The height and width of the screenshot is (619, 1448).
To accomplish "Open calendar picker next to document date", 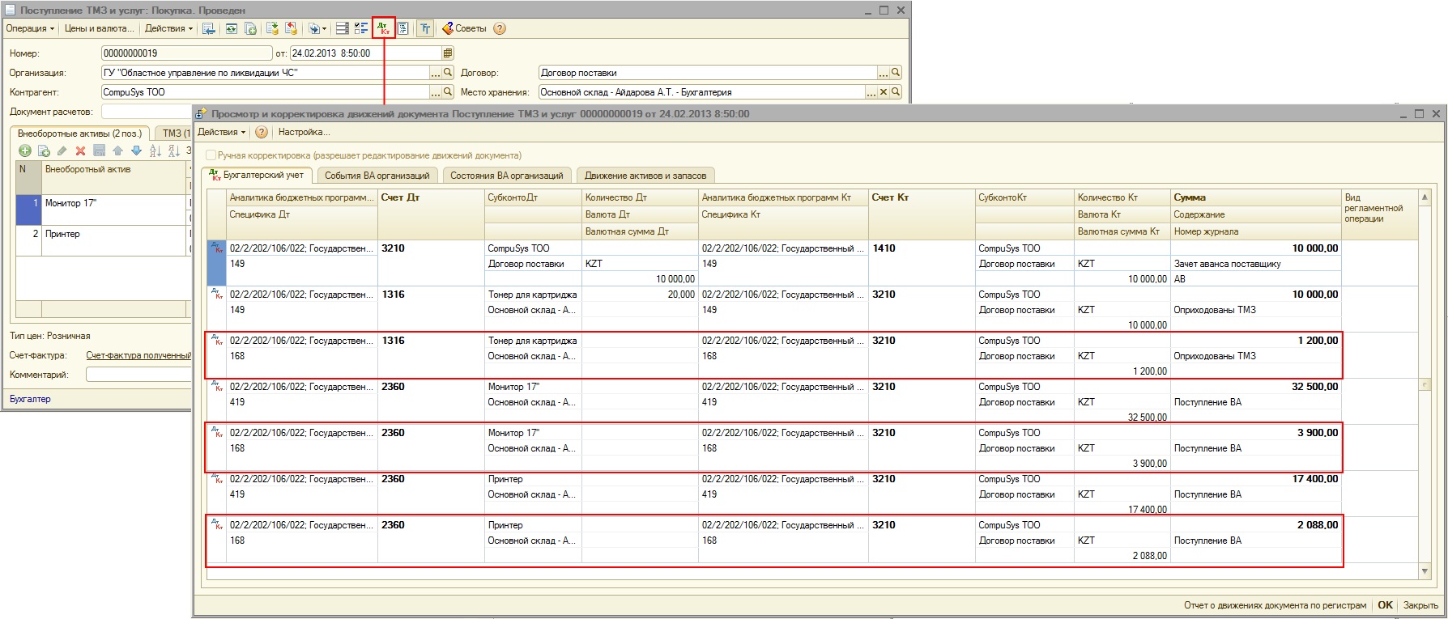I will 448,53.
